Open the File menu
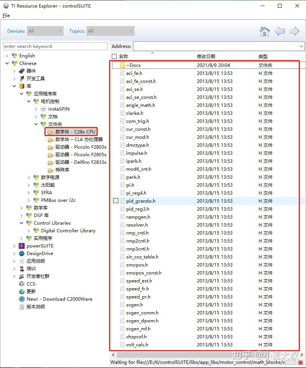Viewport: 306px width, 368px height. (6, 16)
